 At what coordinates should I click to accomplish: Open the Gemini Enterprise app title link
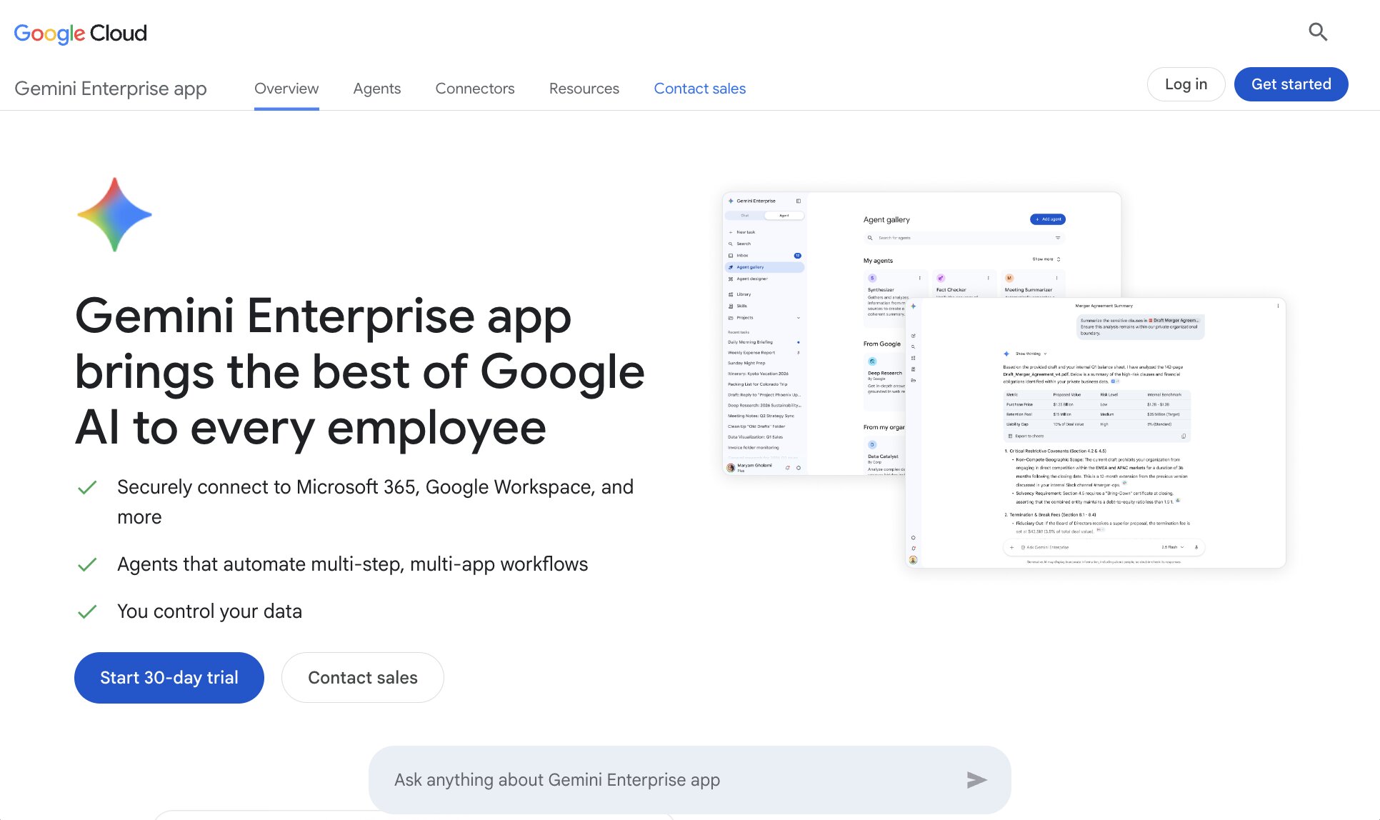(x=111, y=89)
